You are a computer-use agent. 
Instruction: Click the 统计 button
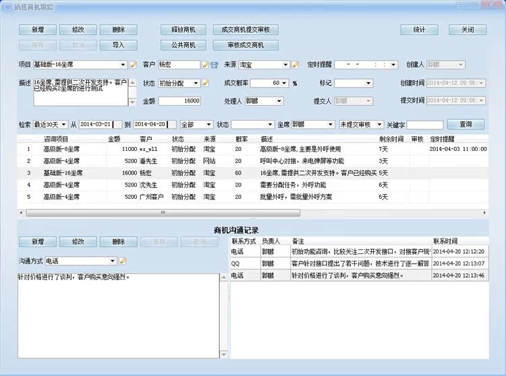(419, 30)
